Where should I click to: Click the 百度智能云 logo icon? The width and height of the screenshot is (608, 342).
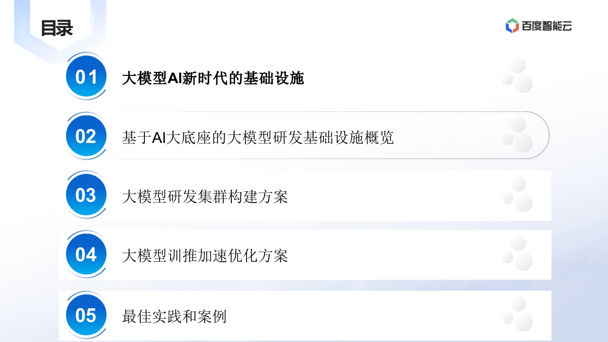pyautogui.click(x=512, y=26)
